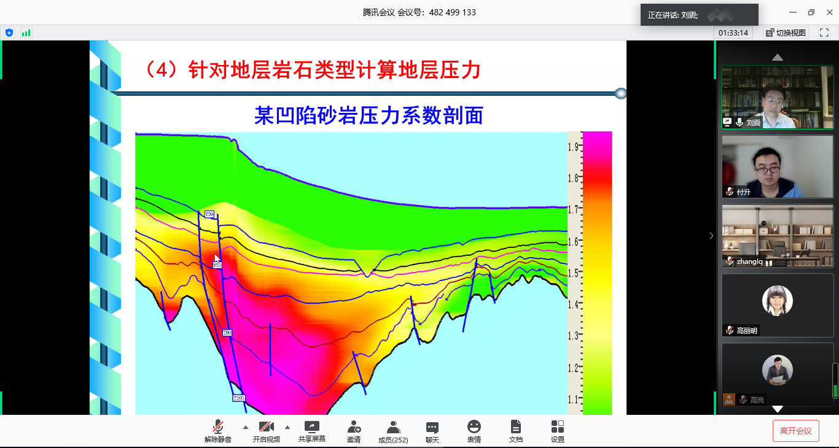Click Switch View (切换视图) button
The width and height of the screenshot is (839, 448).
tap(786, 33)
